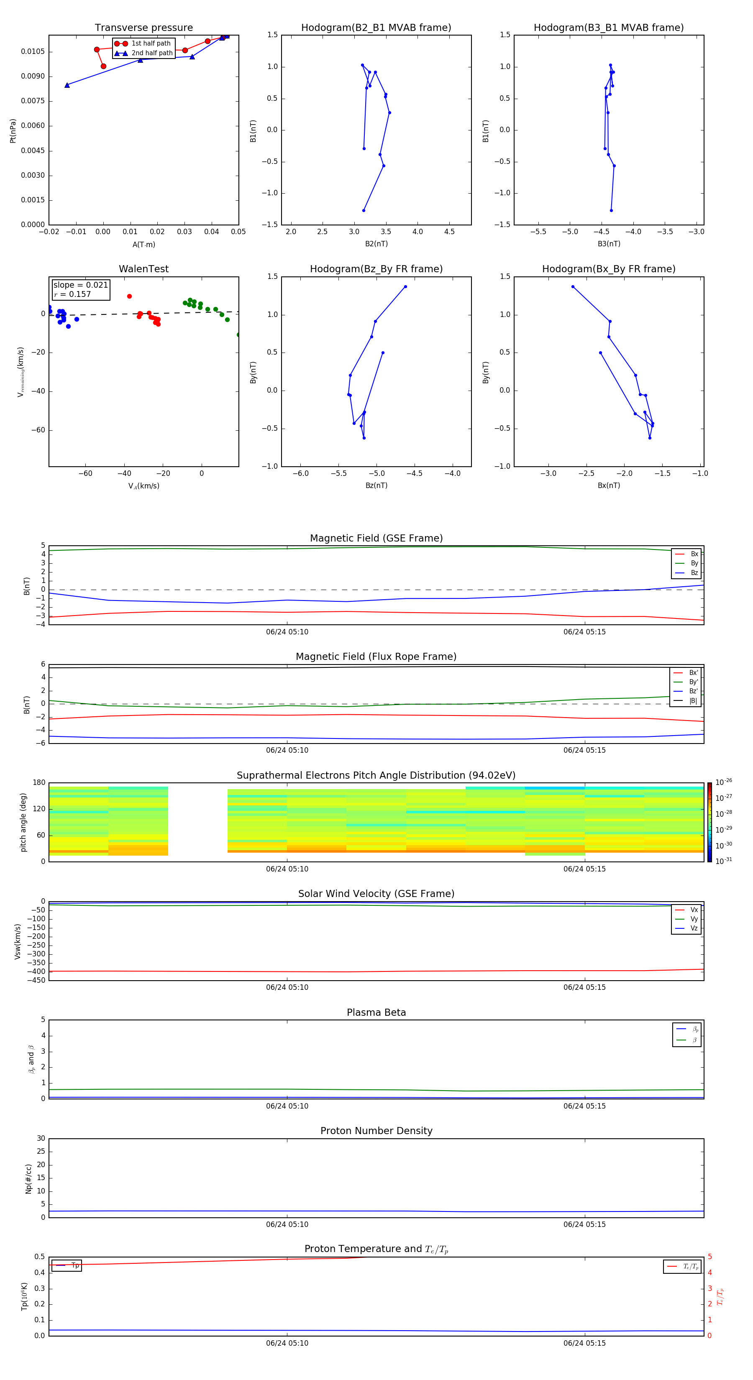Click the 'Transverse pressure' plot title
This screenshot has width=753, height=1380.
tap(143, 28)
